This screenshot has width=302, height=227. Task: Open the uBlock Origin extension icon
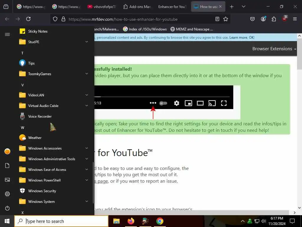(285, 19)
